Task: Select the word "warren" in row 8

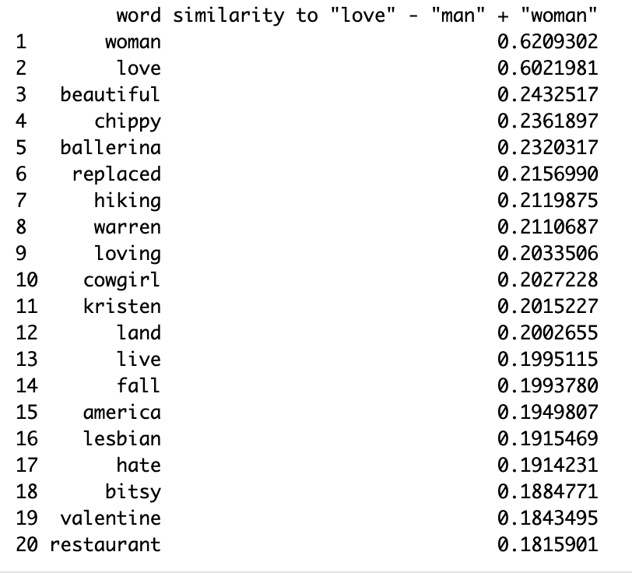Action: [x=127, y=227]
